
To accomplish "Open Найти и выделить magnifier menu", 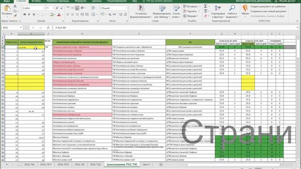I will [232, 11].
